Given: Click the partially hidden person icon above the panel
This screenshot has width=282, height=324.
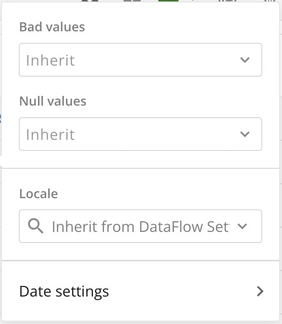Looking at the screenshot, I should pyautogui.click(x=90, y=1).
